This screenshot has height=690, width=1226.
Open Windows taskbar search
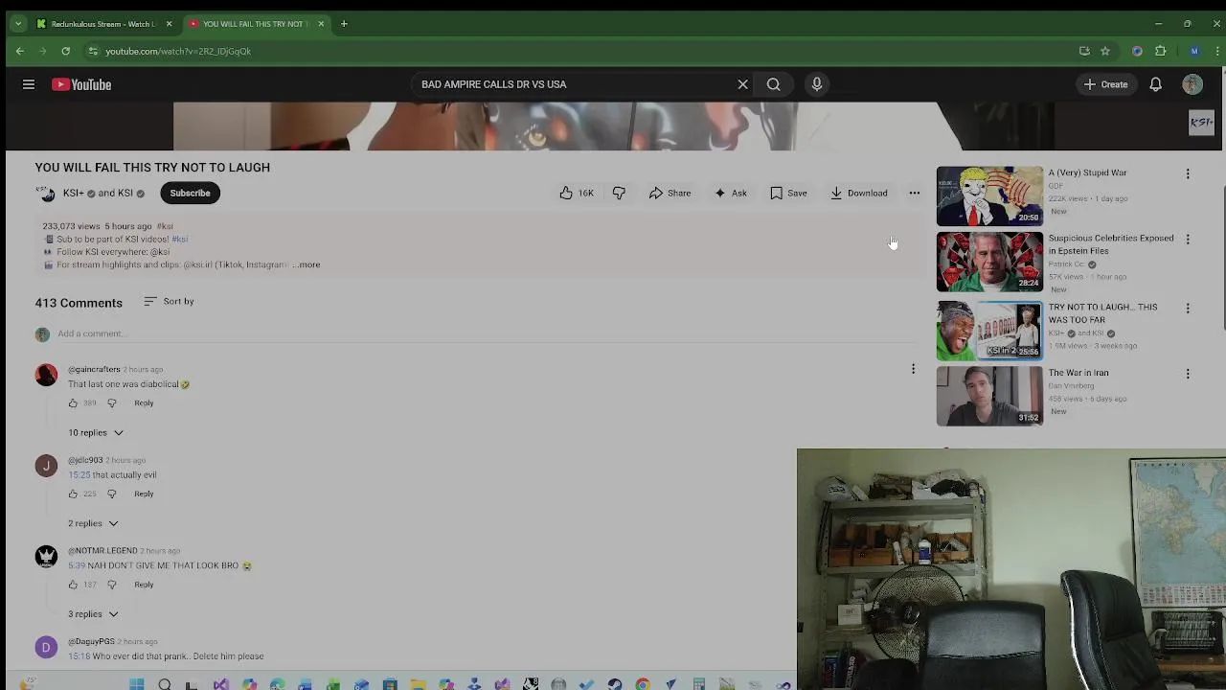[165, 684]
